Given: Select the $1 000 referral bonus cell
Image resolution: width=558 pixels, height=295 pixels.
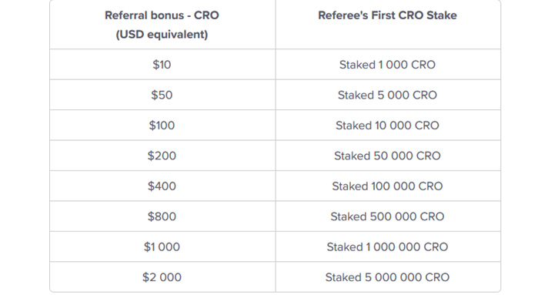Looking at the screenshot, I should click(162, 246).
